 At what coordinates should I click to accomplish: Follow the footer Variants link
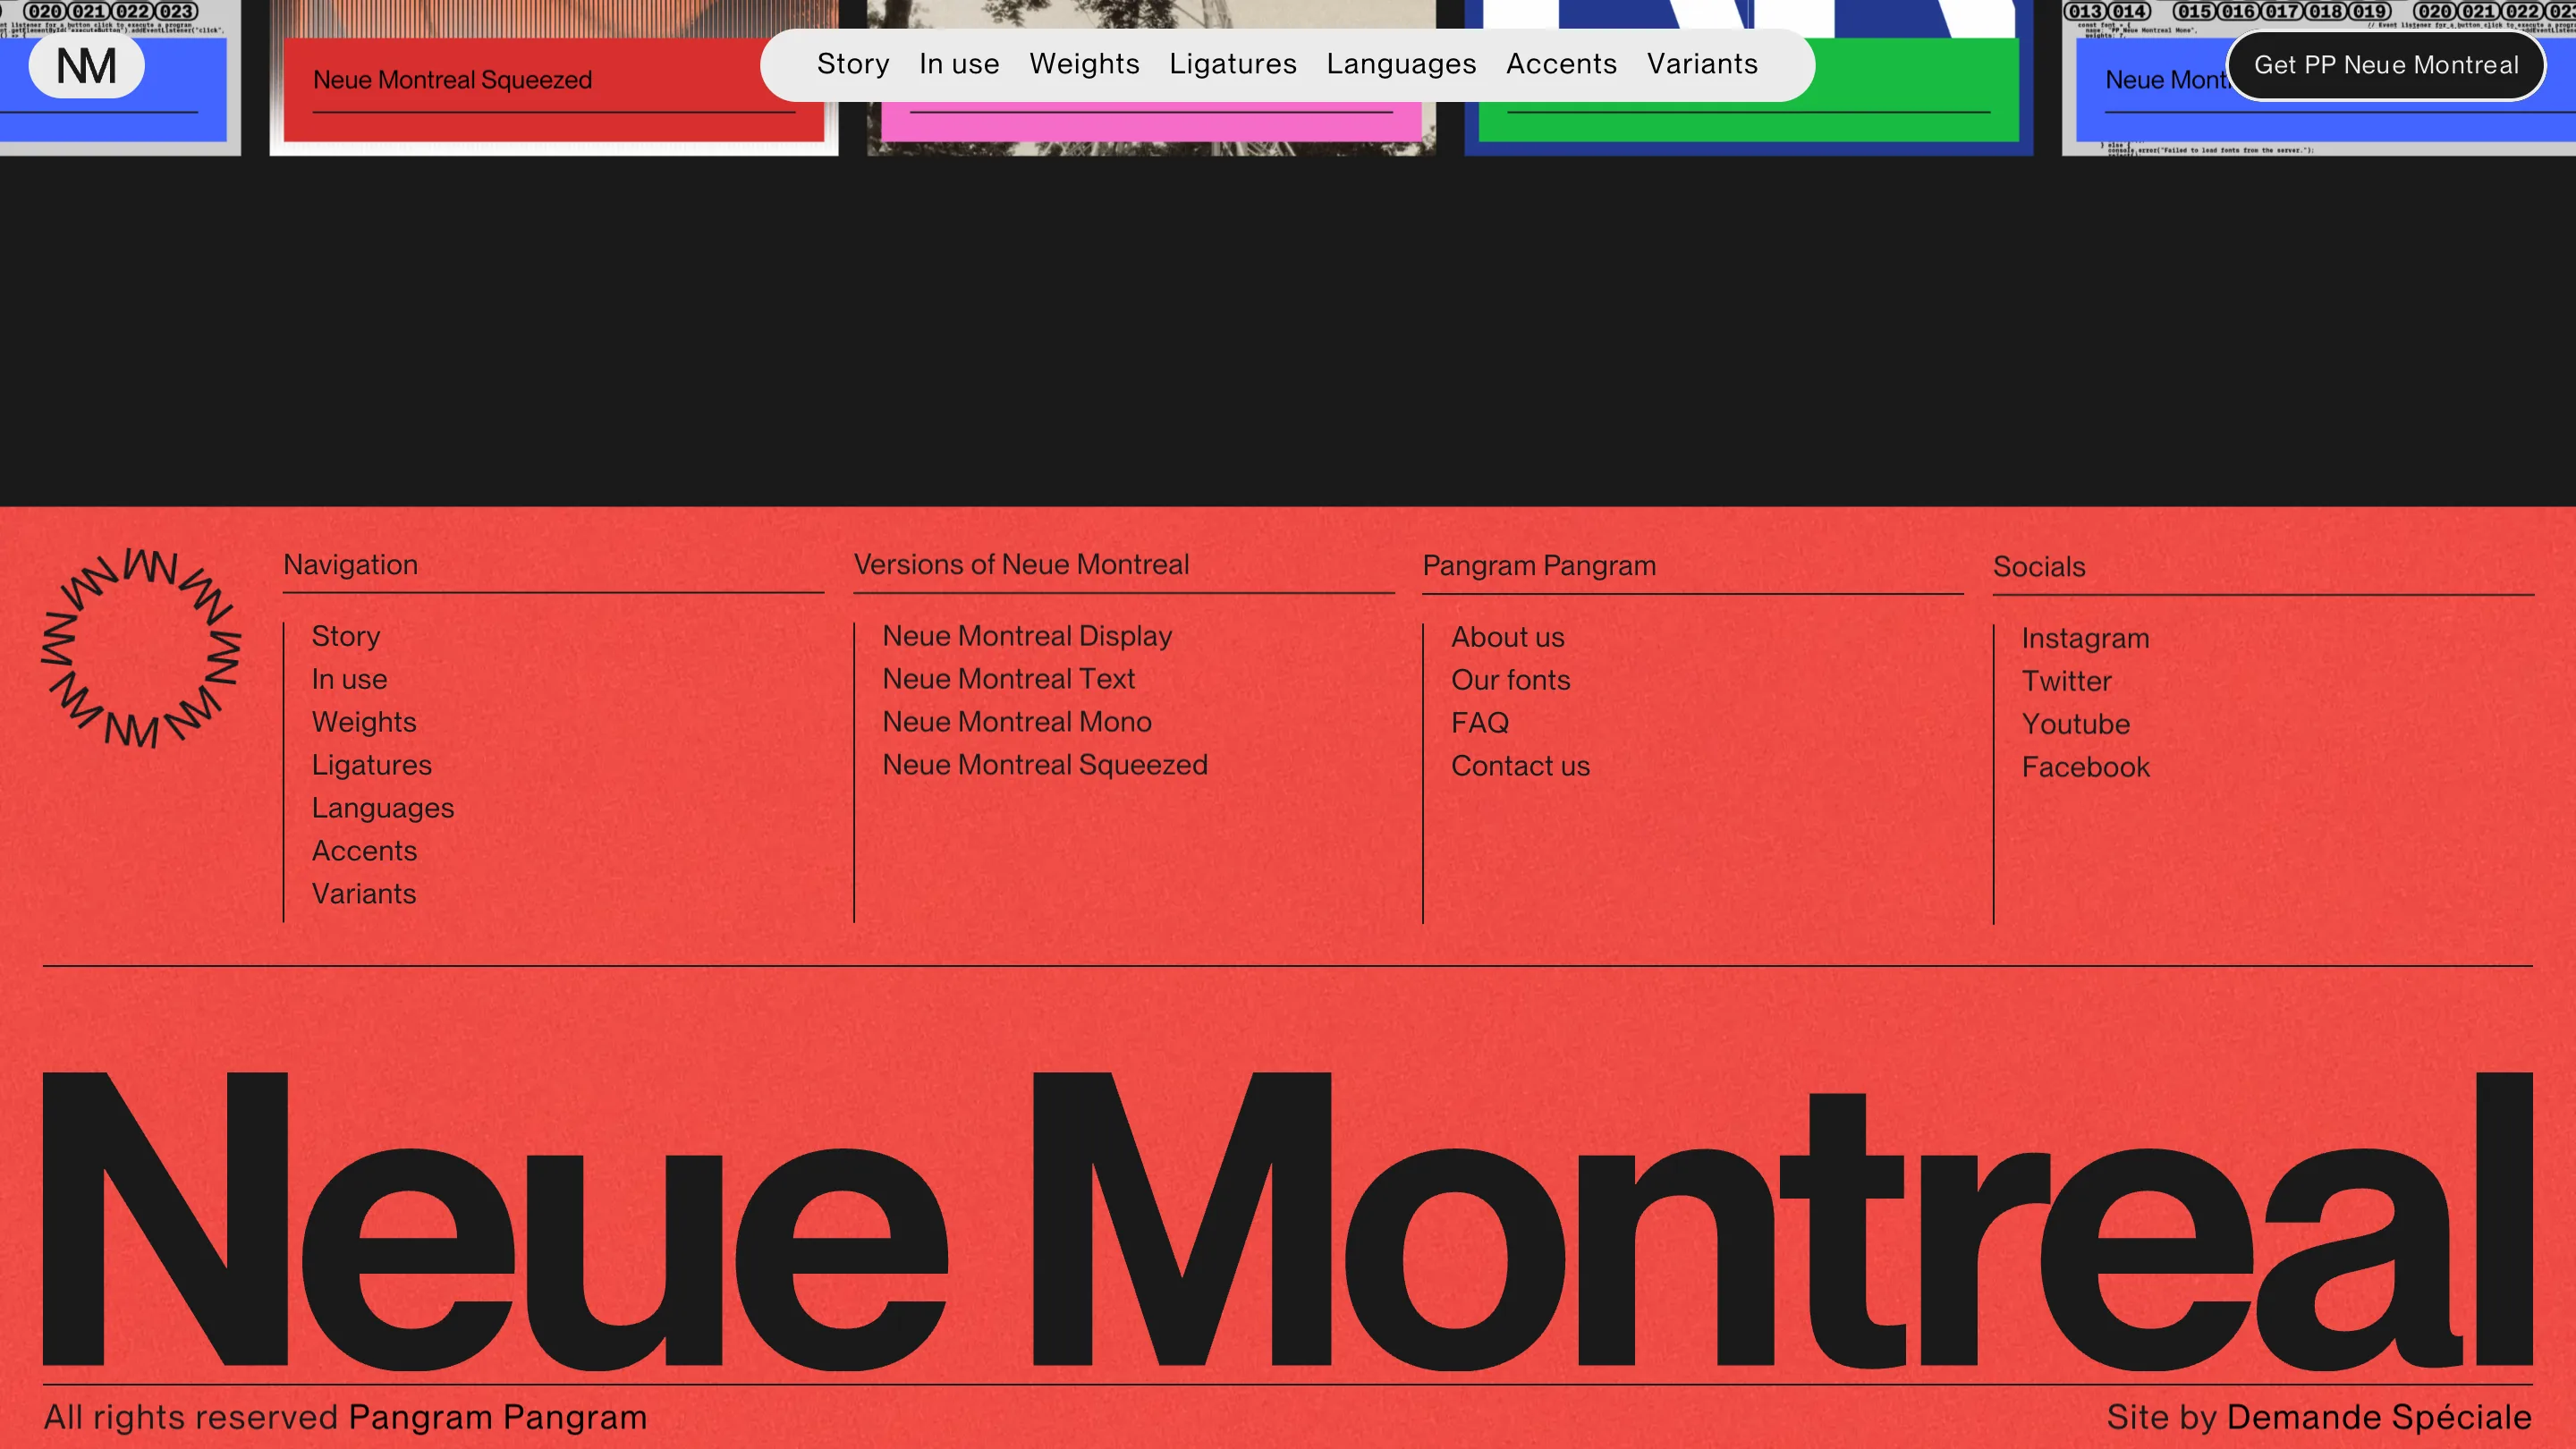tap(364, 894)
